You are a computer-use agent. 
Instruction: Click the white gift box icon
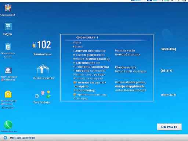(x=43, y=69)
